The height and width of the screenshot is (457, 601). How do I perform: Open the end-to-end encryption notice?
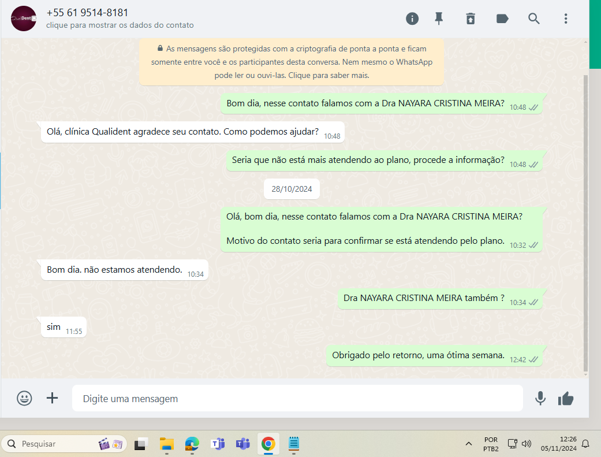click(x=292, y=62)
